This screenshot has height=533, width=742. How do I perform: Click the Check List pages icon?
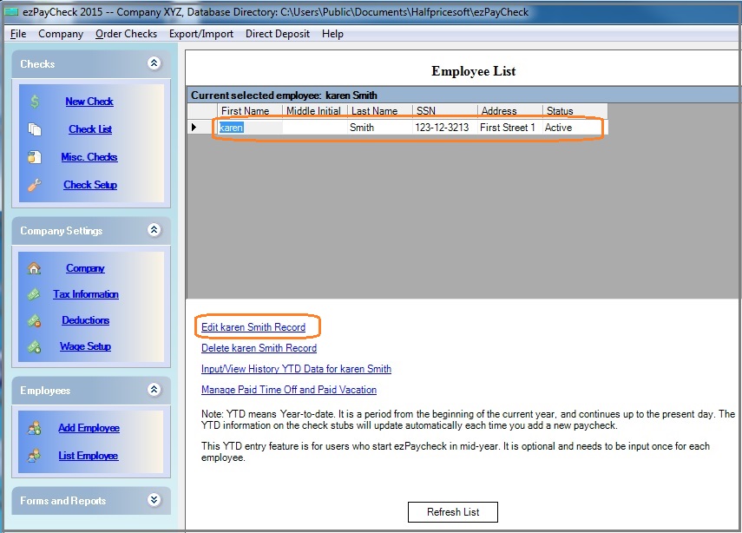coord(36,128)
